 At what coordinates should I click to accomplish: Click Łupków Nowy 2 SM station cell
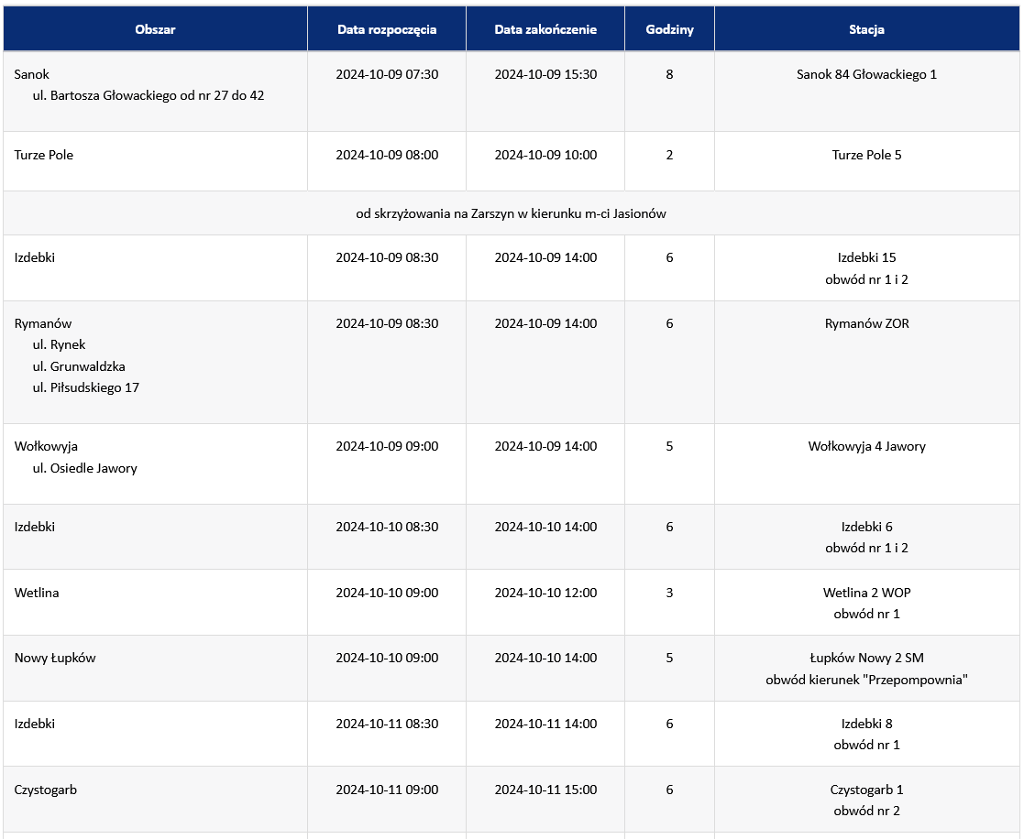pyautogui.click(x=866, y=668)
